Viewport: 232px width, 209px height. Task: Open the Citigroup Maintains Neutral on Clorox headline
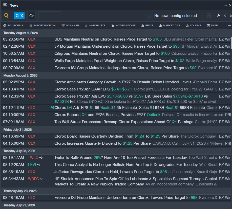pos(112,53)
